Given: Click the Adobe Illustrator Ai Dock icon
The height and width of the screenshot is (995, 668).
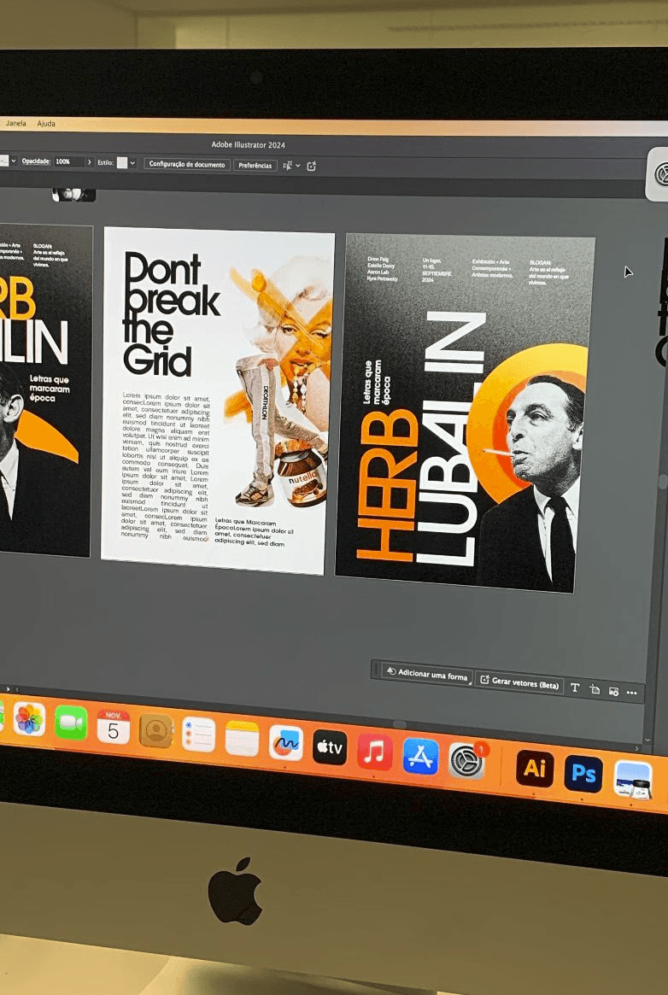Looking at the screenshot, I should (534, 768).
